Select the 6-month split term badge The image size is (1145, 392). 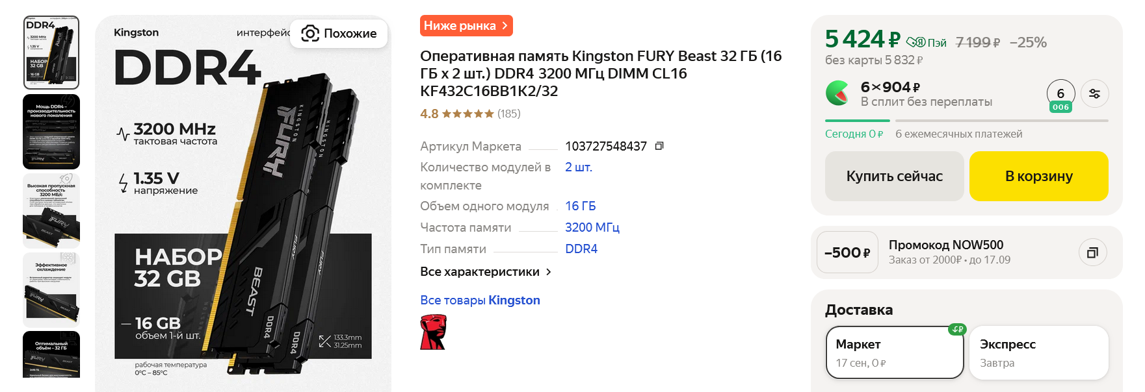[x=1060, y=95]
